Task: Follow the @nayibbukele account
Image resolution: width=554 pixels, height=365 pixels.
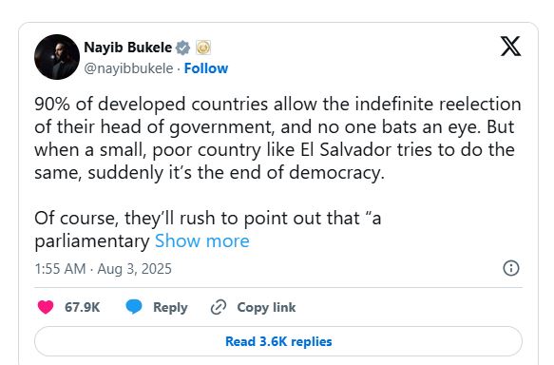Action: [206, 68]
